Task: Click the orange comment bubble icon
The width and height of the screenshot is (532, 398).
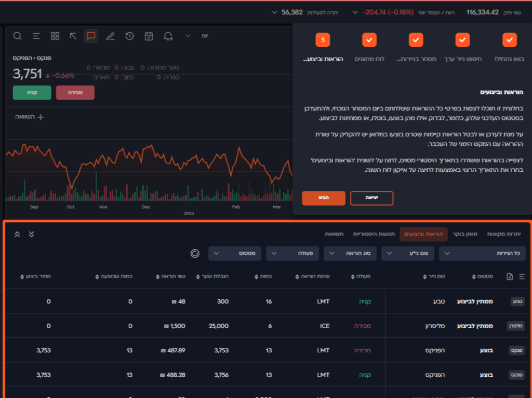Action: [x=91, y=36]
